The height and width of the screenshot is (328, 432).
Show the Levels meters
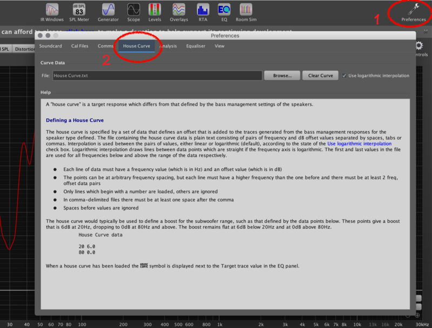pyautogui.click(x=155, y=11)
